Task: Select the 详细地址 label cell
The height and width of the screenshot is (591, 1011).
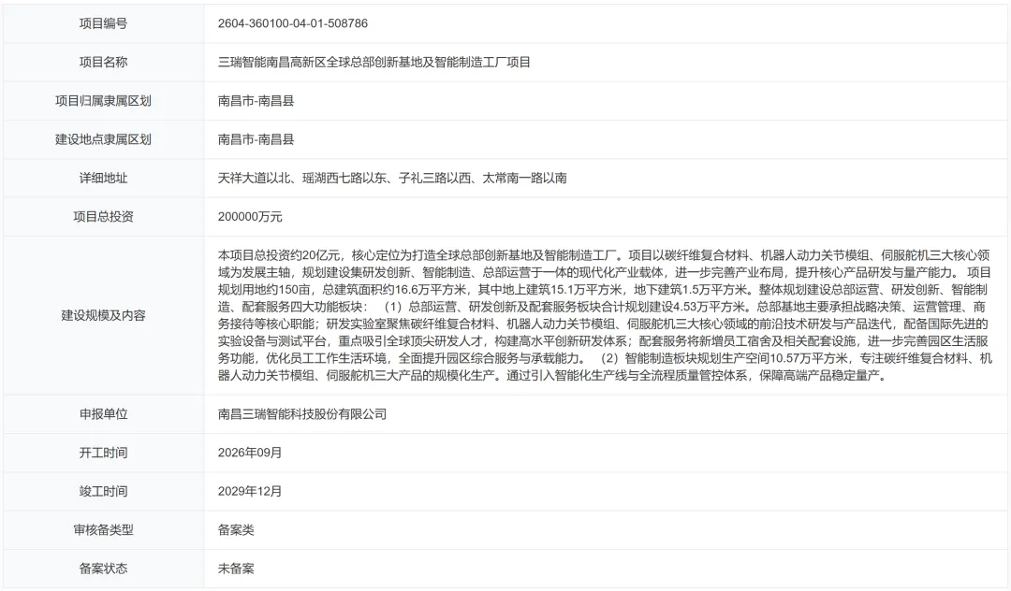Action: [x=103, y=179]
